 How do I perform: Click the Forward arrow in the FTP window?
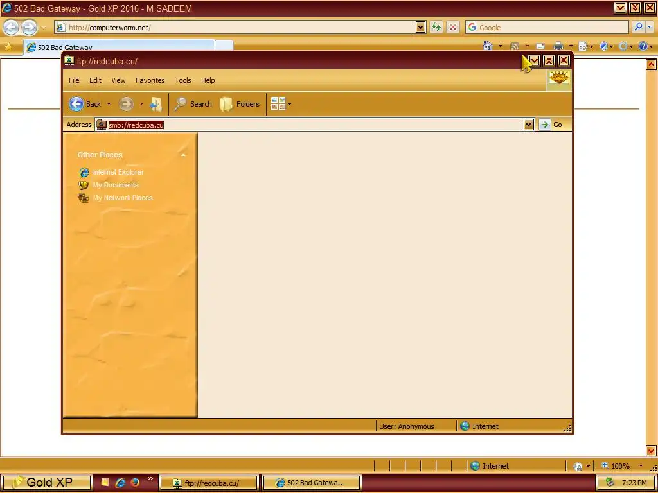(127, 104)
